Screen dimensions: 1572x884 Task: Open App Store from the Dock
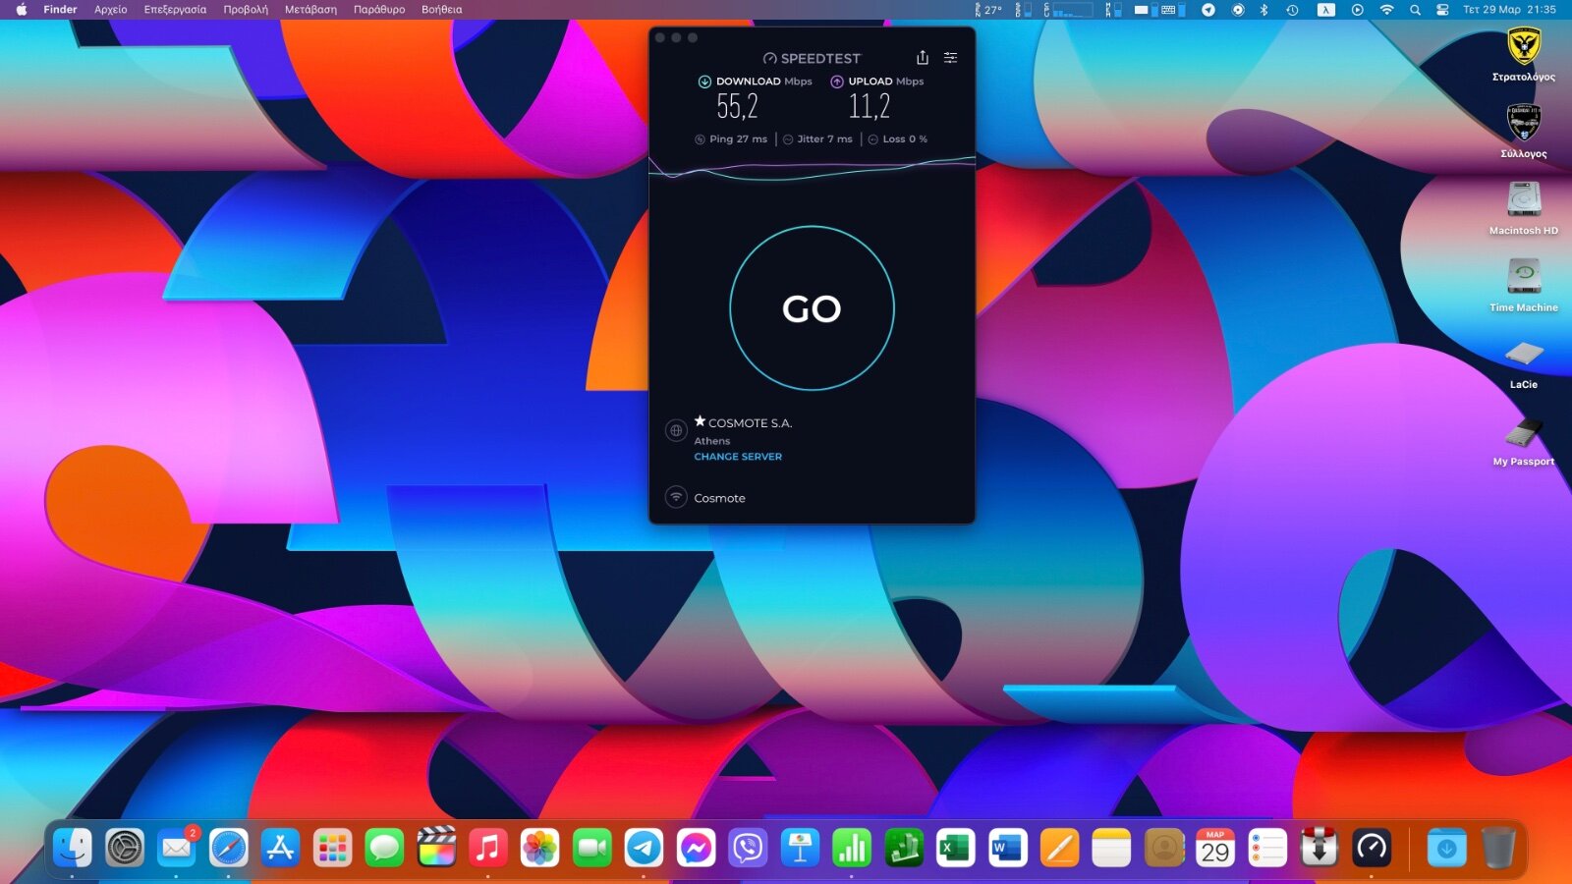coord(281,847)
